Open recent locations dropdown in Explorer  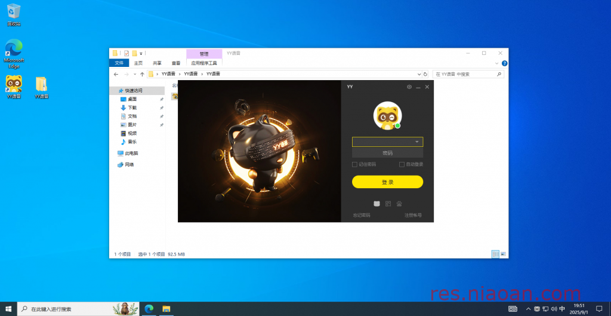(x=135, y=74)
